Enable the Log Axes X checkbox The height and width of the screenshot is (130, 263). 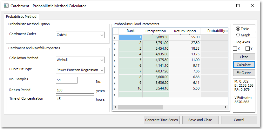pos(235,49)
